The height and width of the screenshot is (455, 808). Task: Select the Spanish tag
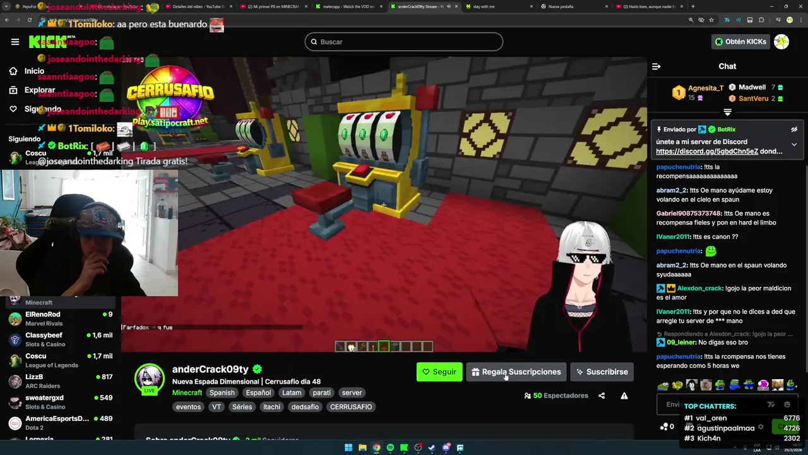[x=222, y=392]
